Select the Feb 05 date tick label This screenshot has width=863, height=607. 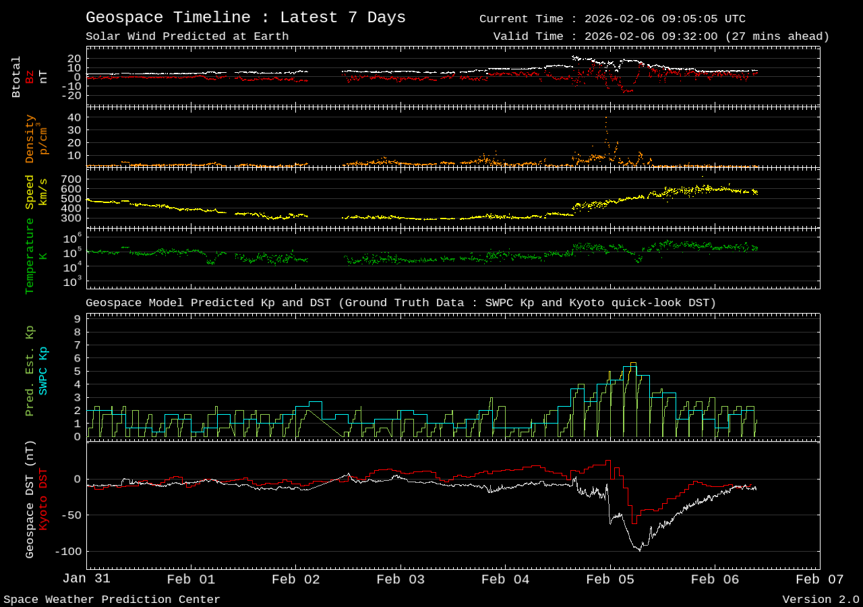pos(609,579)
